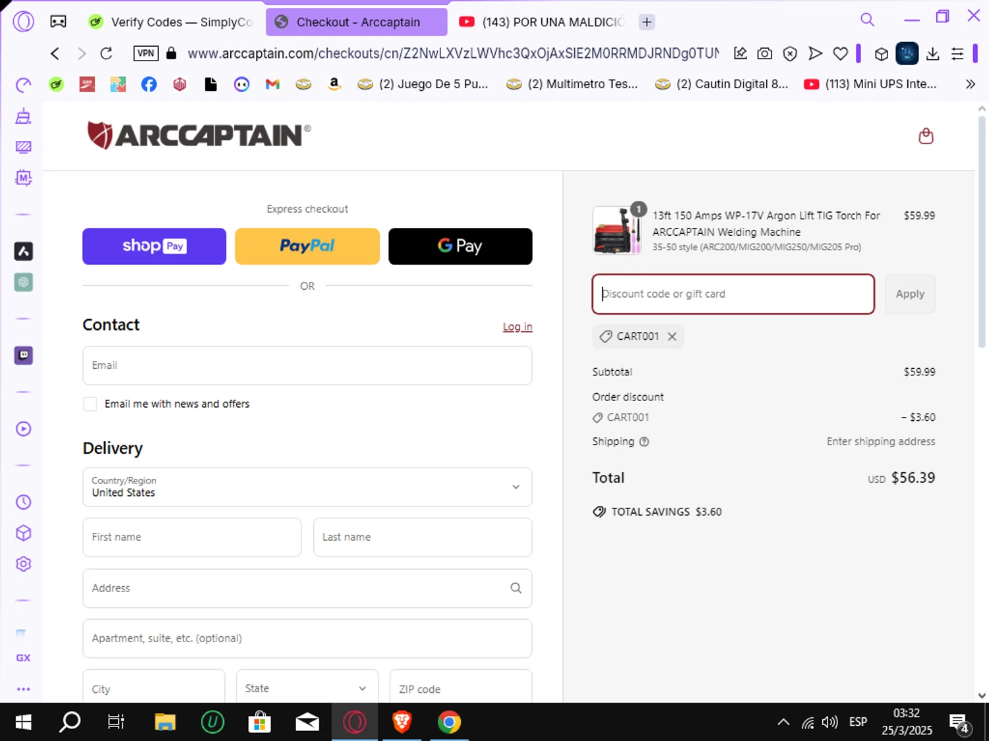Viewport: 989px width, 741px height.
Task: Open the Brave browser taskbar icon
Action: click(x=402, y=723)
